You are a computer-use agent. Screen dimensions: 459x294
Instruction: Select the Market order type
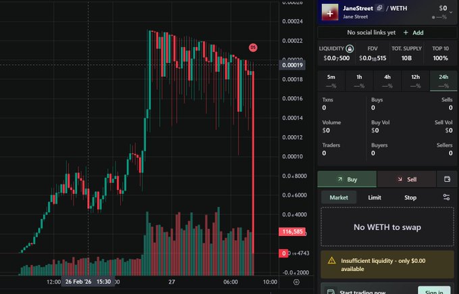[x=338, y=197]
